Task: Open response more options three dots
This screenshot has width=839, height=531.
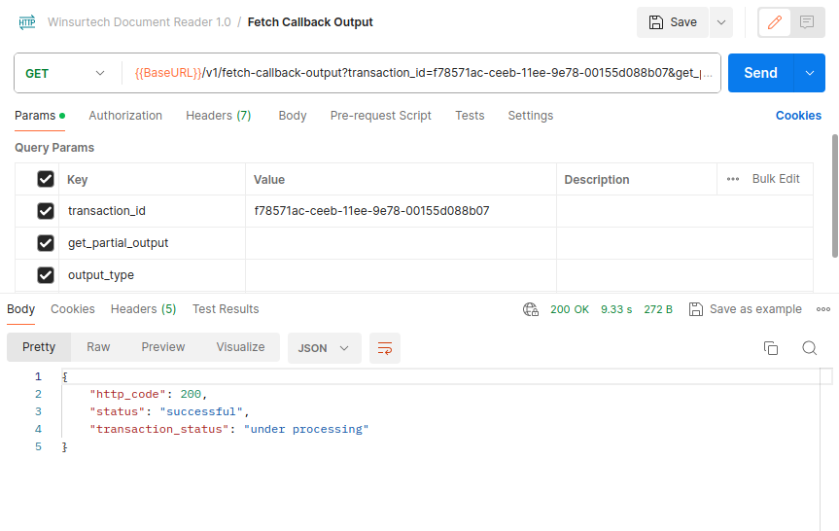Action: [x=822, y=309]
